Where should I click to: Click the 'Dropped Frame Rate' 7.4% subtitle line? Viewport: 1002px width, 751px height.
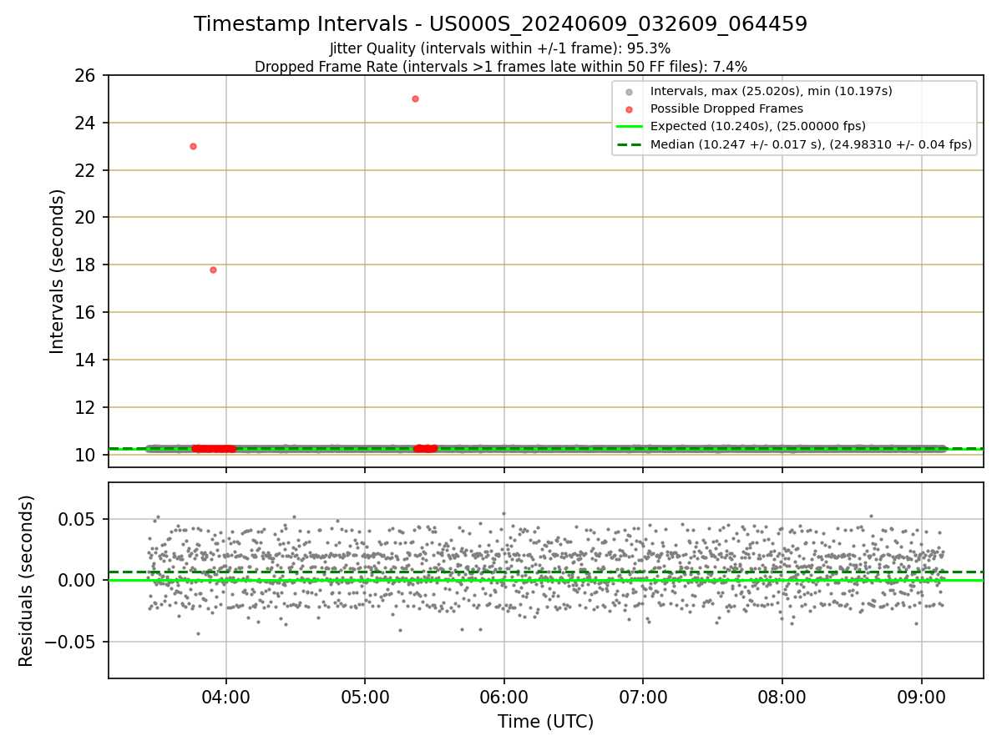point(500,66)
